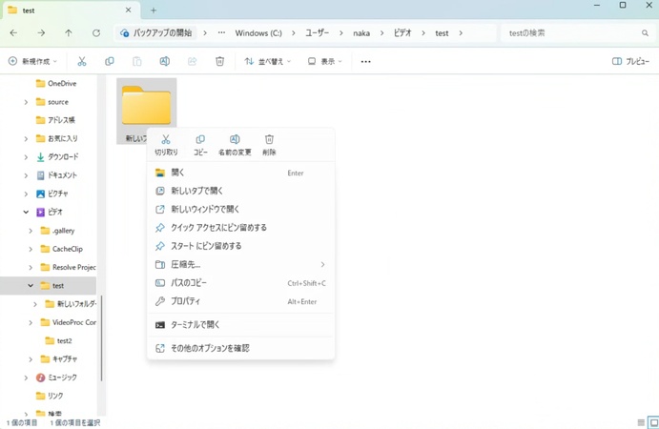
Task: Open the three-dots more options toolbar menu
Action: pyautogui.click(x=365, y=62)
